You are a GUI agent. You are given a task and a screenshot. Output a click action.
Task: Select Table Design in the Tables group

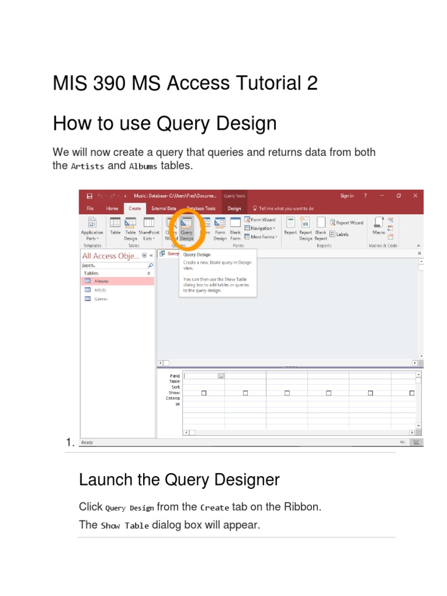click(x=130, y=228)
